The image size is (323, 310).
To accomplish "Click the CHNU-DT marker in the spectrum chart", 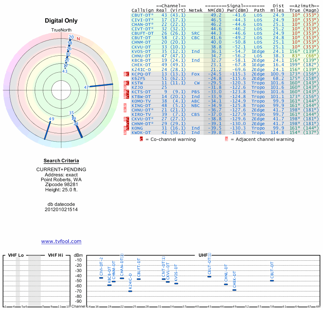I will click(x=226, y=285).
